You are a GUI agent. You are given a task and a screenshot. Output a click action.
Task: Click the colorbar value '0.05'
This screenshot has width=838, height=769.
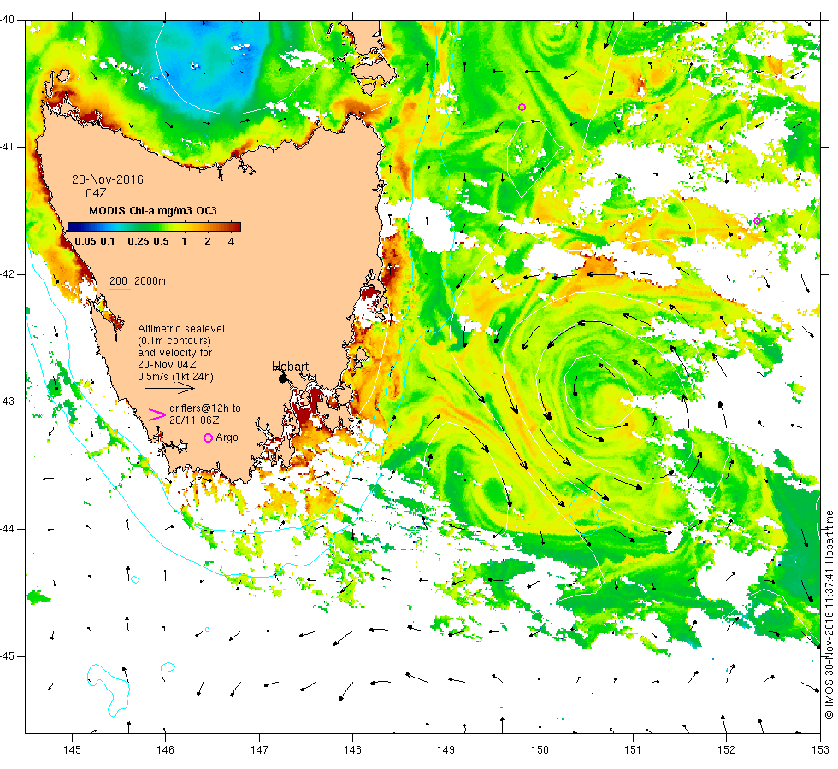click(x=86, y=241)
